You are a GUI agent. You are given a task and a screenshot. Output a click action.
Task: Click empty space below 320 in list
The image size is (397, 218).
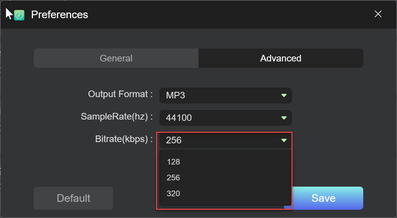[225, 201]
